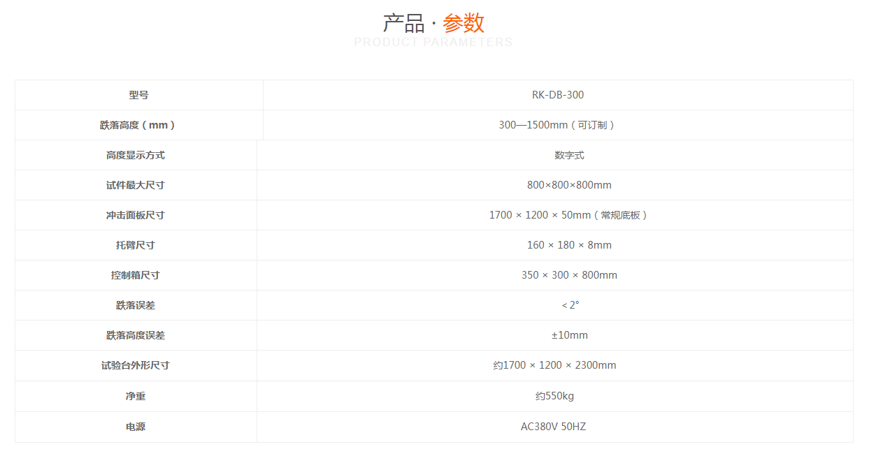This screenshot has width=869, height=456.
Task: Click the RK-DB-300 model value
Action: (557, 95)
